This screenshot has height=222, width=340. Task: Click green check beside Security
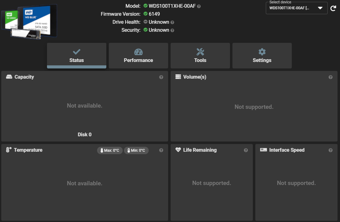(x=146, y=30)
